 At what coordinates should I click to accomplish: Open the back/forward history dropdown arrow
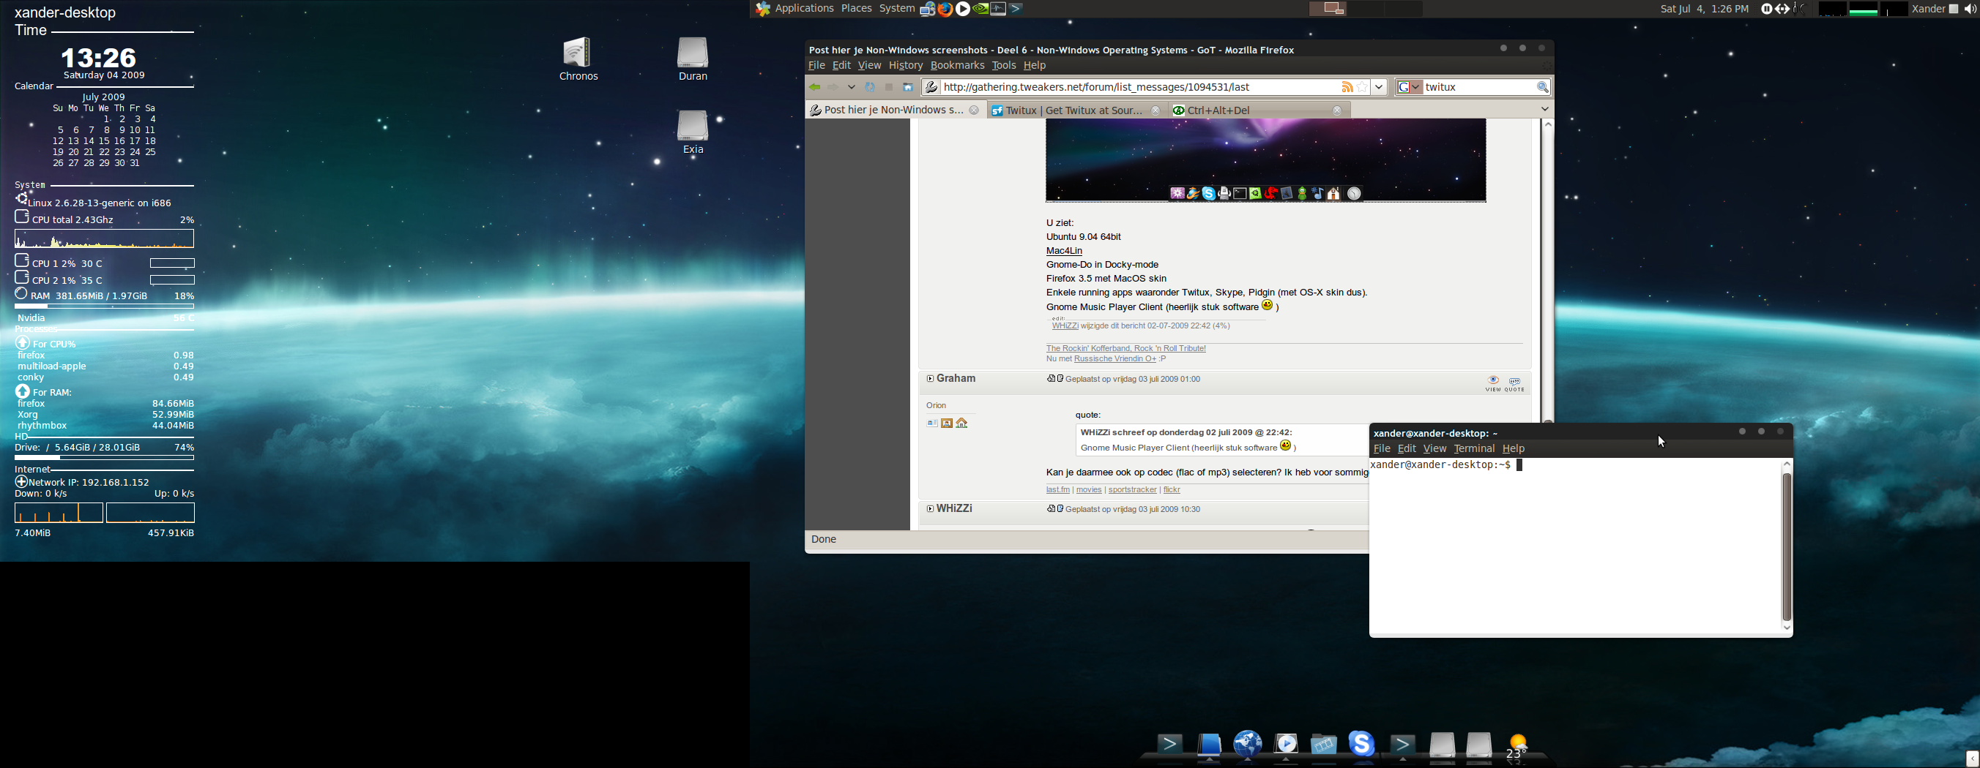pyautogui.click(x=852, y=88)
